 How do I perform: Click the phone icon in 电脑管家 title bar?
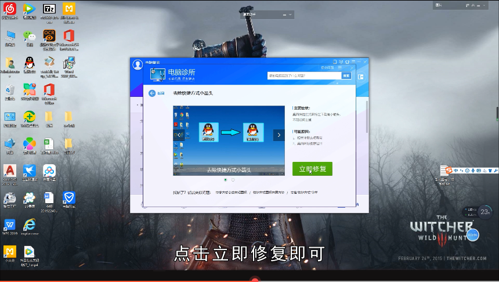(x=335, y=62)
